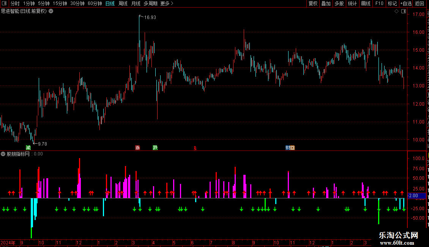Click the 叠加 overlay button

(x=326, y=3)
